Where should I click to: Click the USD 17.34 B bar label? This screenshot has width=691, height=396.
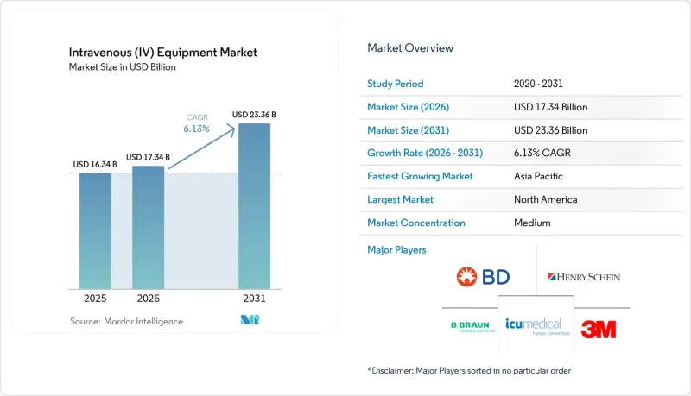[x=148, y=158]
